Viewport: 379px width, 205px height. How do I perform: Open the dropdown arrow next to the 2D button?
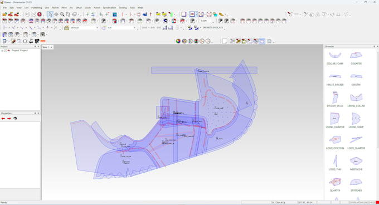196,14
